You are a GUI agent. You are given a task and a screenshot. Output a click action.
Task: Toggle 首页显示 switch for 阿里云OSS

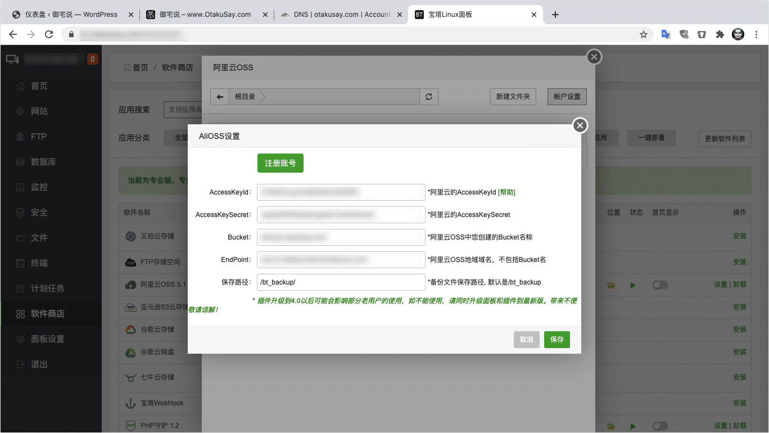660,285
